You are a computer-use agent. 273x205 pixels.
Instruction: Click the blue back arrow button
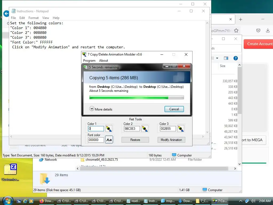click(x=6, y=14)
